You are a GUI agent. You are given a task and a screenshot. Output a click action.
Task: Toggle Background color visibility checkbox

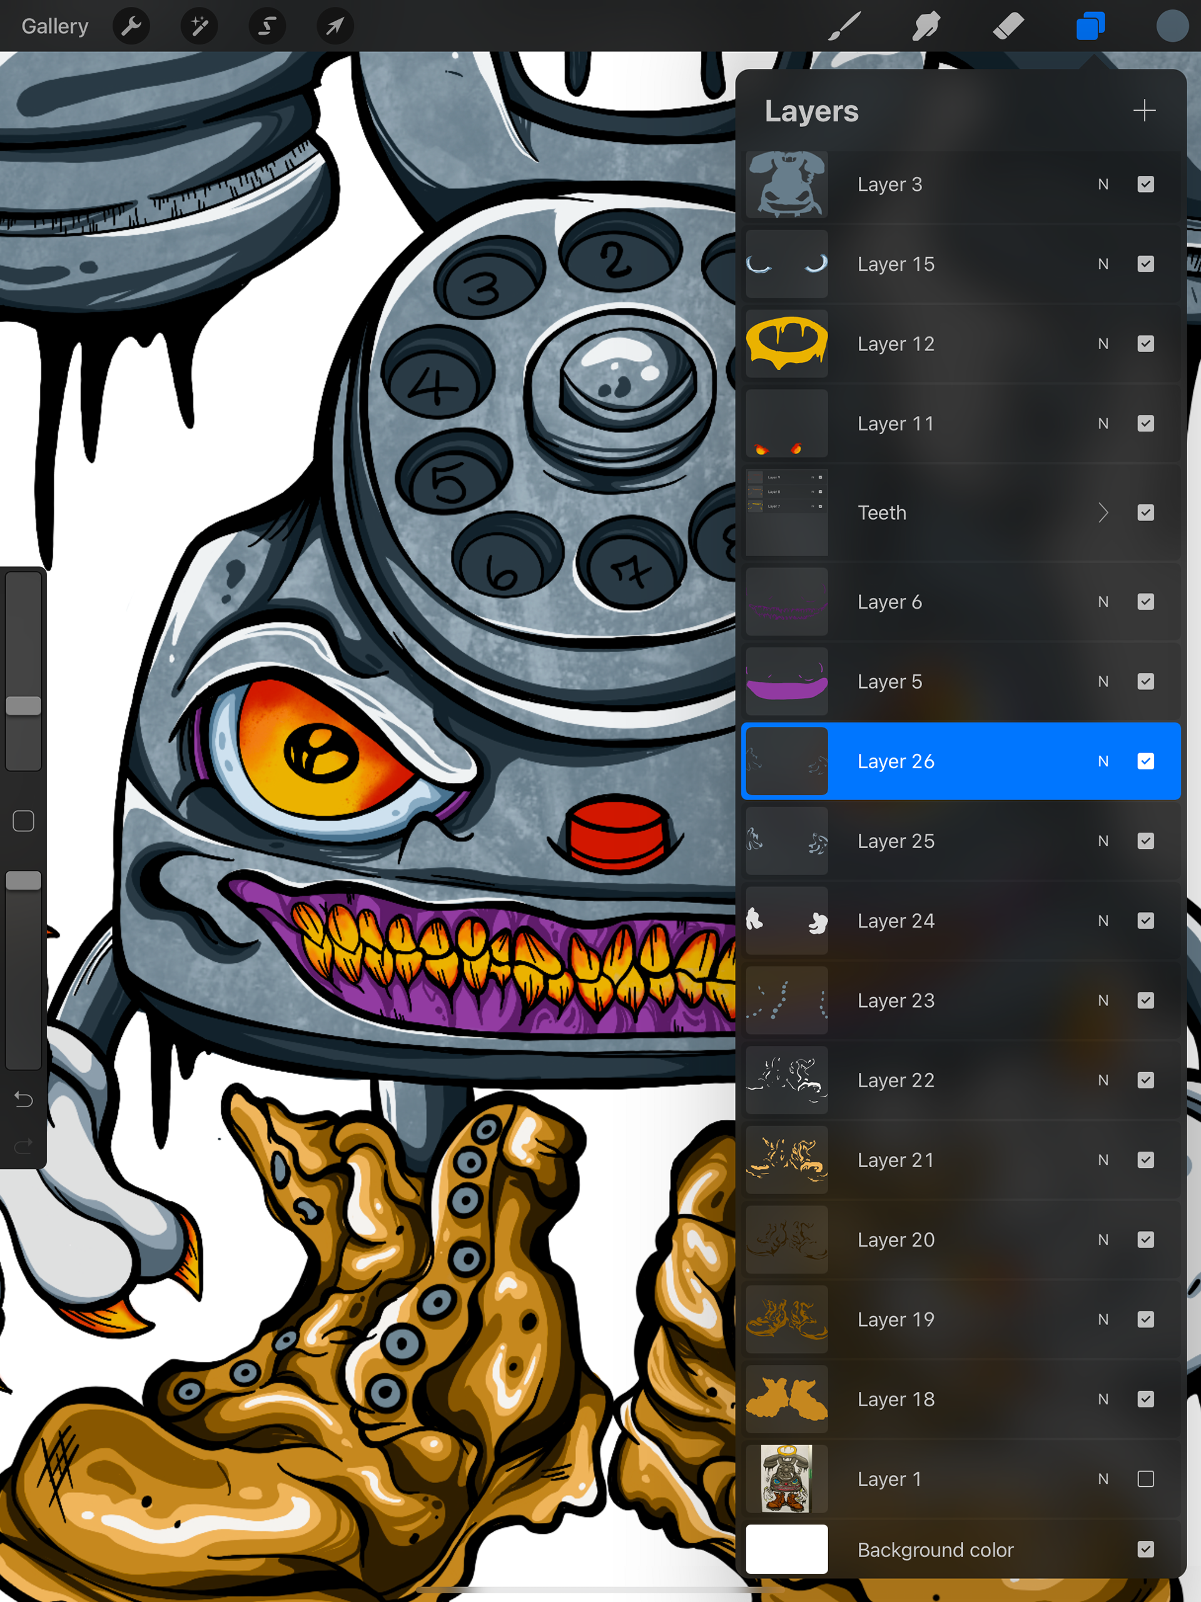click(1145, 1549)
